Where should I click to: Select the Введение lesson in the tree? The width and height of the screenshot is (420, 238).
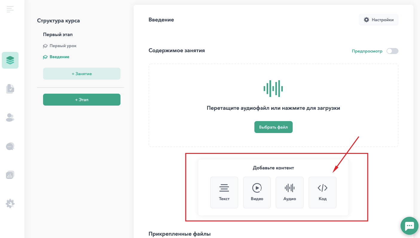click(59, 57)
